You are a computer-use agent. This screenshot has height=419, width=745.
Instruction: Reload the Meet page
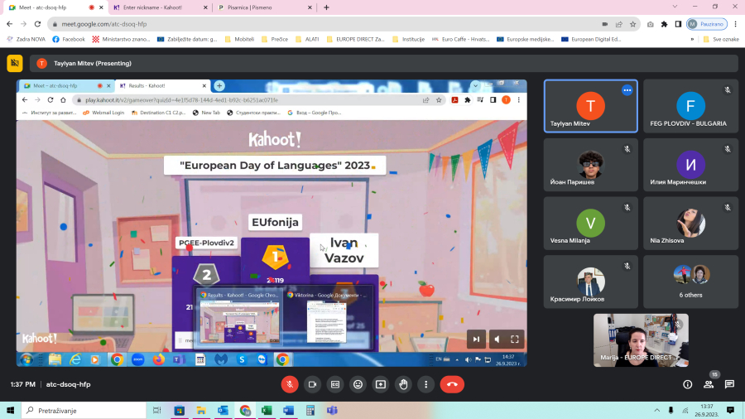37,24
